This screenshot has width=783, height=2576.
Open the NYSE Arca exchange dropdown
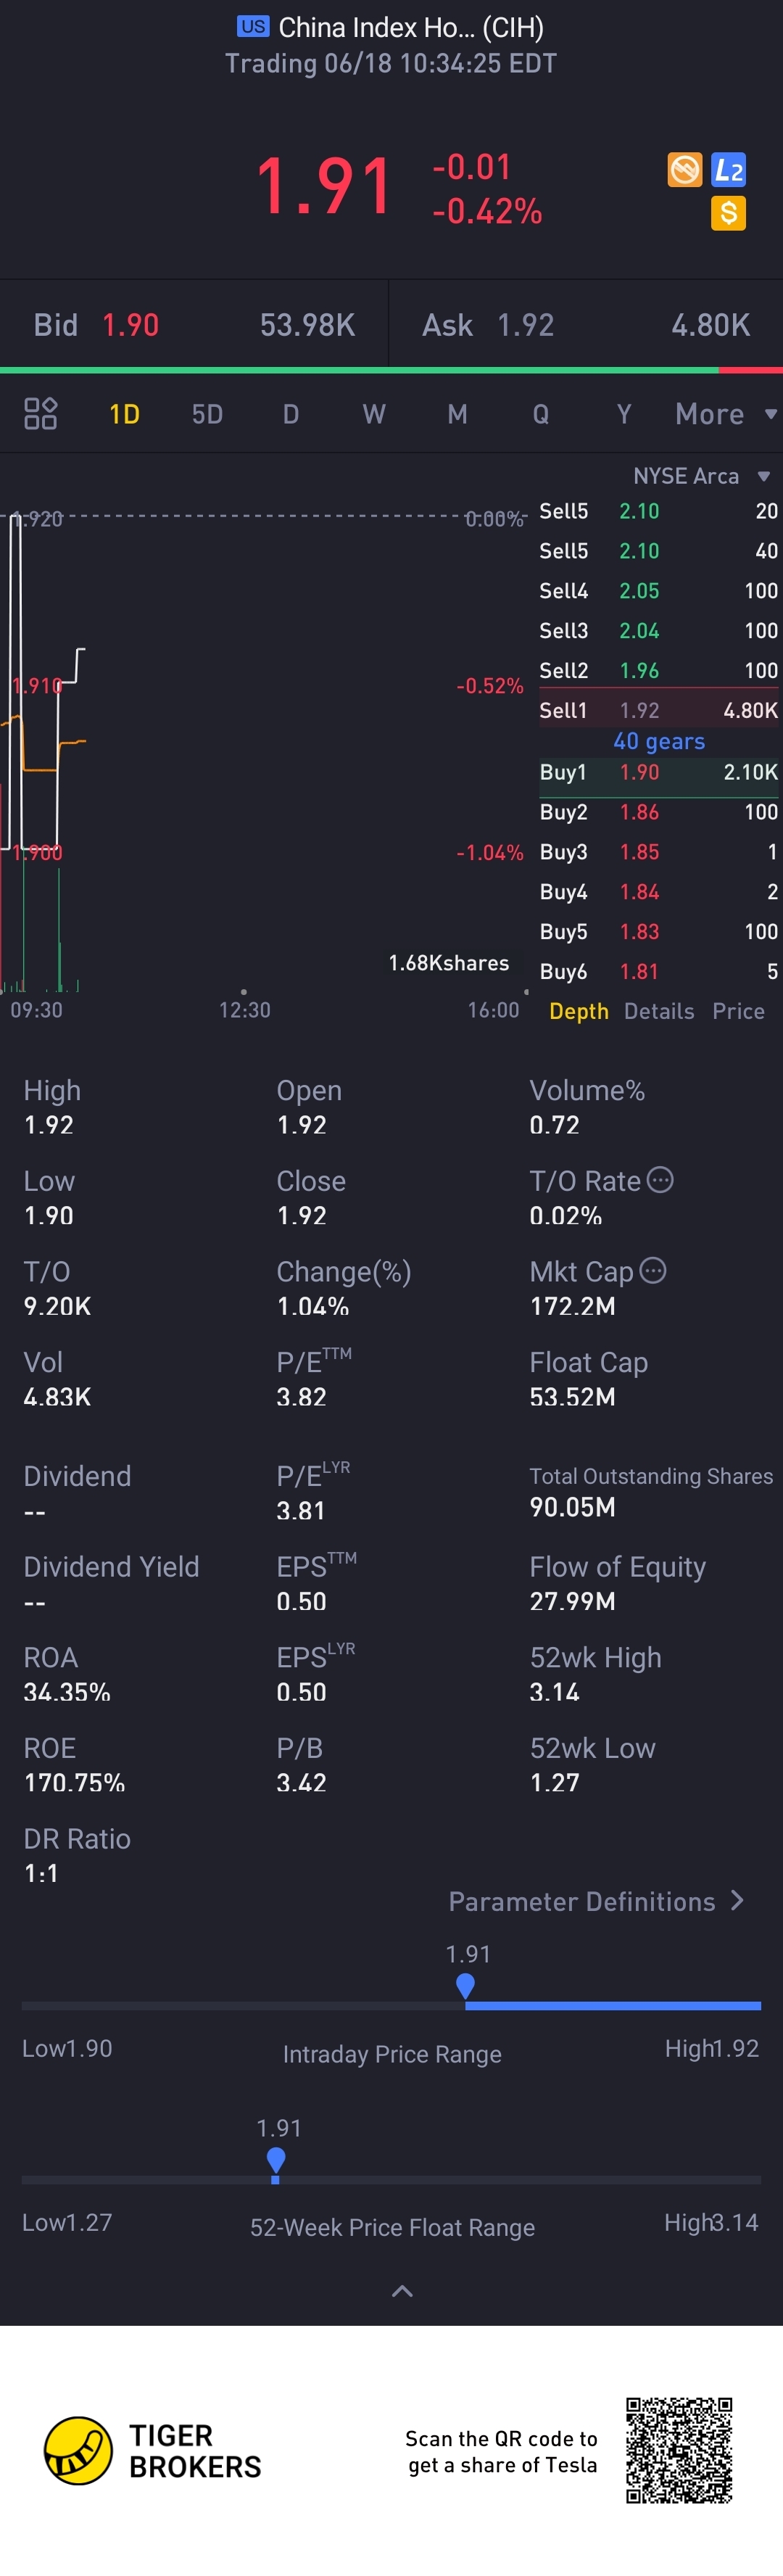point(701,476)
